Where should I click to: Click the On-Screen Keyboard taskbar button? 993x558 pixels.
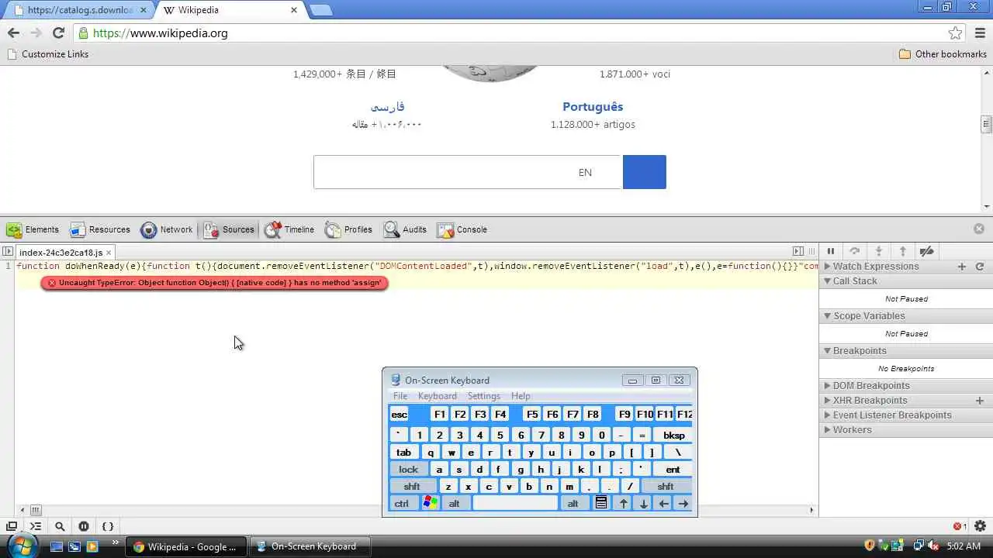[310, 546]
